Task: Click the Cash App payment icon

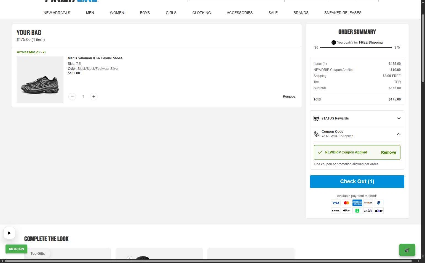Action: [357, 211]
